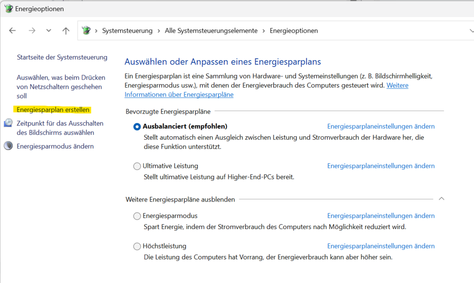Image resolution: width=474 pixels, height=283 pixels.
Task: Go back with the left arrow
Action: tap(12, 30)
